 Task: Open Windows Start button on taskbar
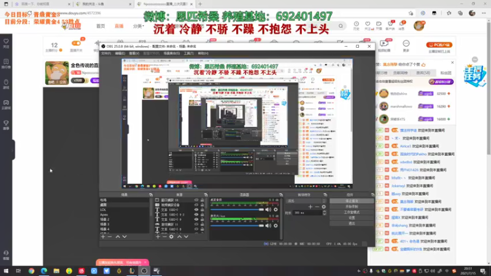coord(6,271)
